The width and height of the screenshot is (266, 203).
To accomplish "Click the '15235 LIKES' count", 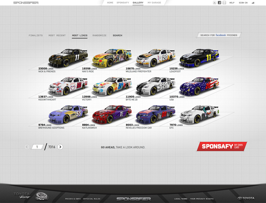I will 177,68.
